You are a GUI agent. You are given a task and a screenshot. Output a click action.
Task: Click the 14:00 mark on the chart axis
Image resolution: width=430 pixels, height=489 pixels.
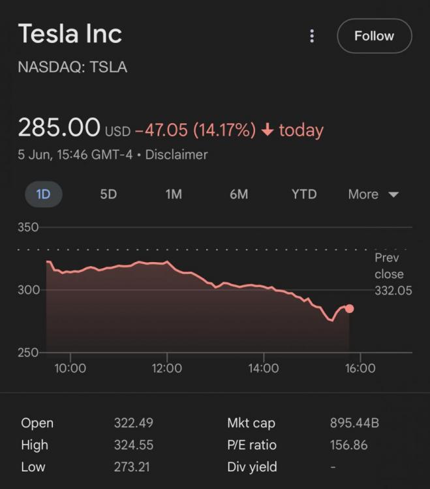click(263, 368)
